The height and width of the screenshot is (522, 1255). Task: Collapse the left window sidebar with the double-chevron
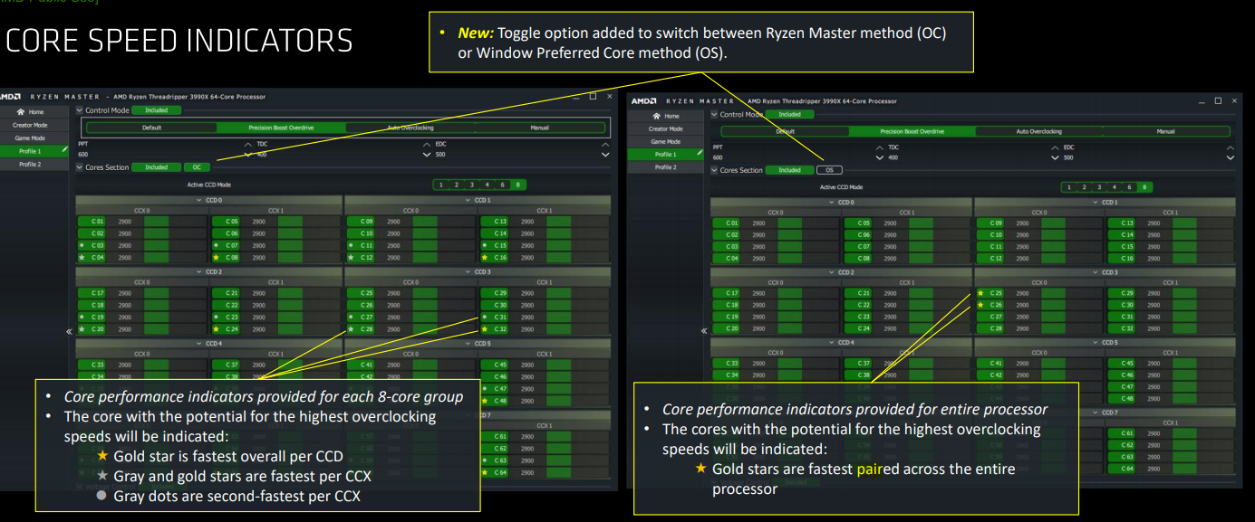[70, 332]
